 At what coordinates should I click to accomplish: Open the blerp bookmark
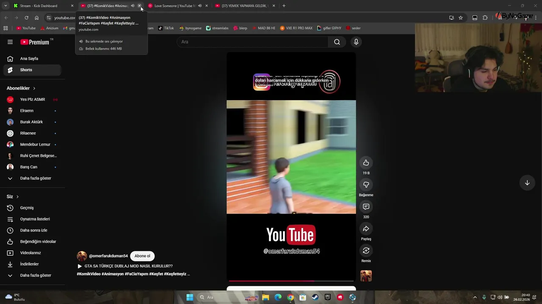(240, 28)
